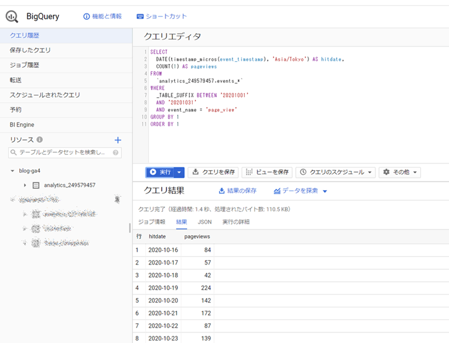Switch to the JSON tab
The height and width of the screenshot is (343, 449).
[x=205, y=222]
